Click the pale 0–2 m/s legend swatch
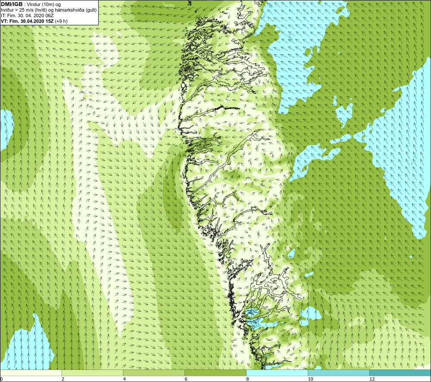This screenshot has width=431, height=382. point(31,373)
